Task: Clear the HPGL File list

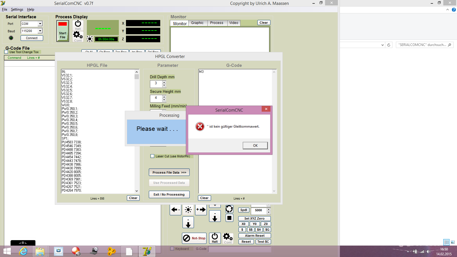Action: coord(133,198)
